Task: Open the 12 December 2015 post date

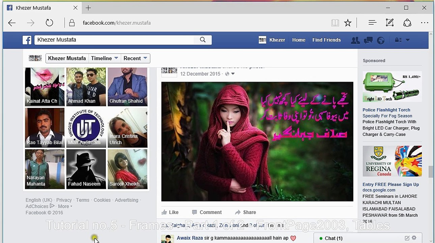Action: 200,74
